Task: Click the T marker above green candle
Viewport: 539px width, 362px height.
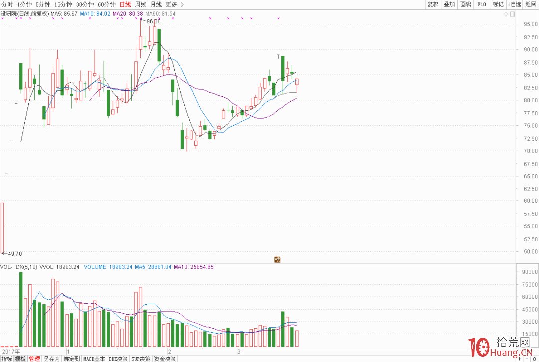Action: click(278, 57)
